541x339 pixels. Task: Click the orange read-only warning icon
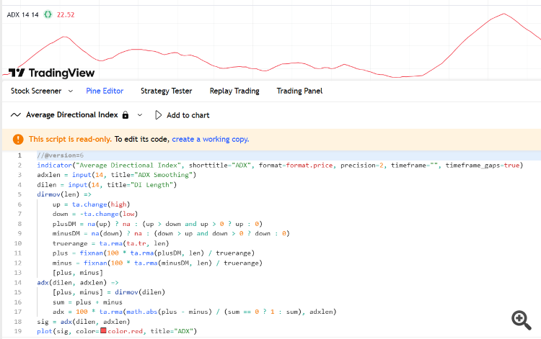click(x=18, y=140)
